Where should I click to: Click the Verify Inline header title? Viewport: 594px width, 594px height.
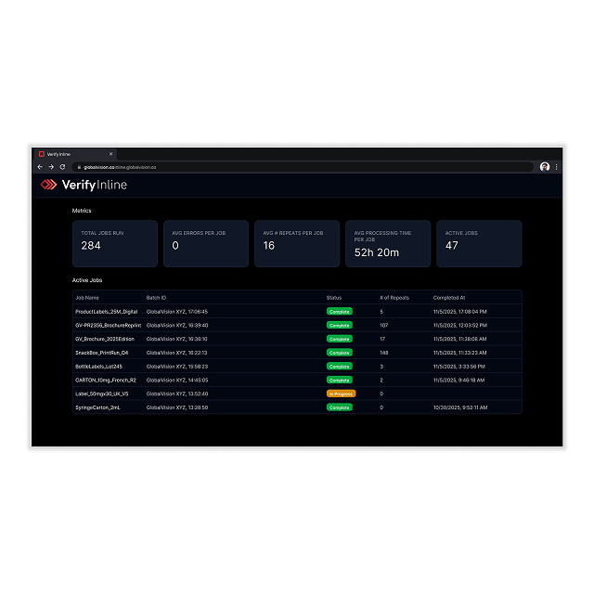point(95,185)
